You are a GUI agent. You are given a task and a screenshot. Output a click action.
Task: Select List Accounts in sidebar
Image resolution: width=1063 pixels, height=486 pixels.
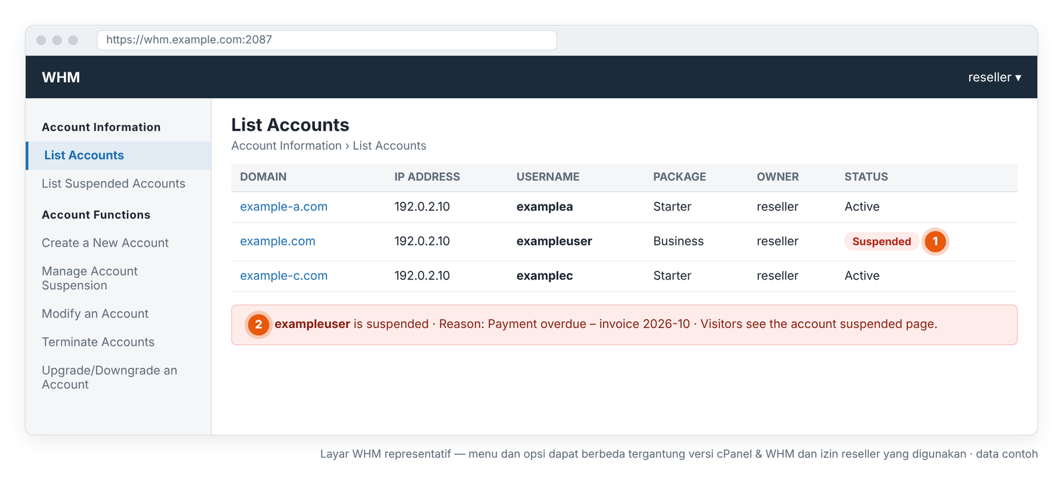tap(118, 155)
